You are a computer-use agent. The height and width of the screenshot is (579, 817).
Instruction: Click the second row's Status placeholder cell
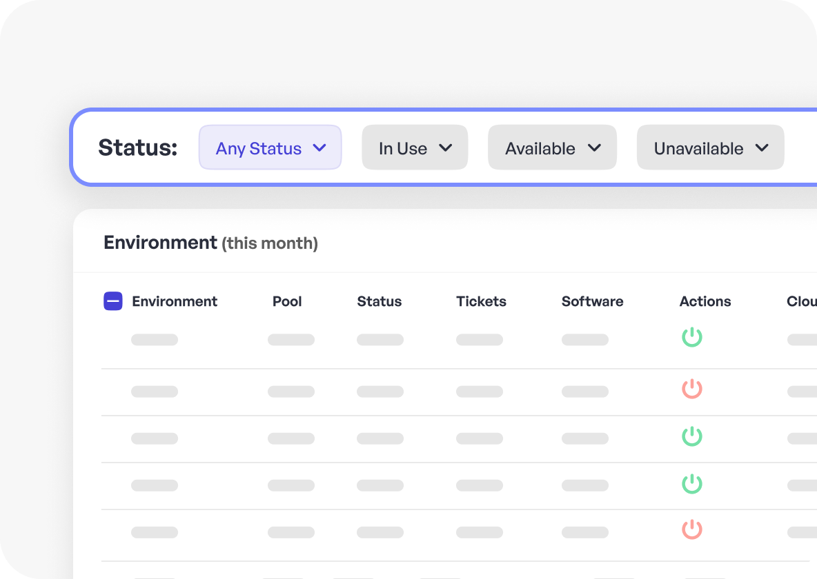pos(380,392)
